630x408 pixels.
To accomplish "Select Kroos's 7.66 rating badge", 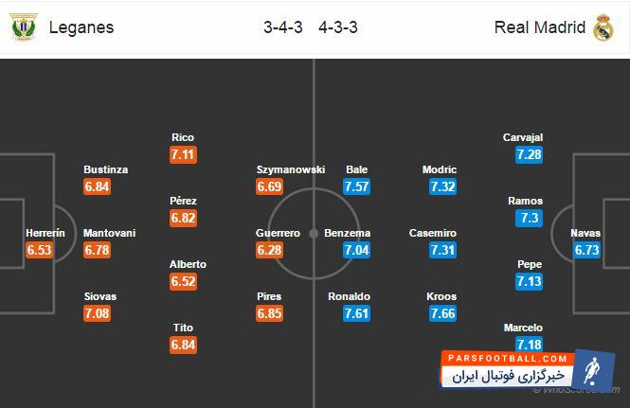I will 443,313.
